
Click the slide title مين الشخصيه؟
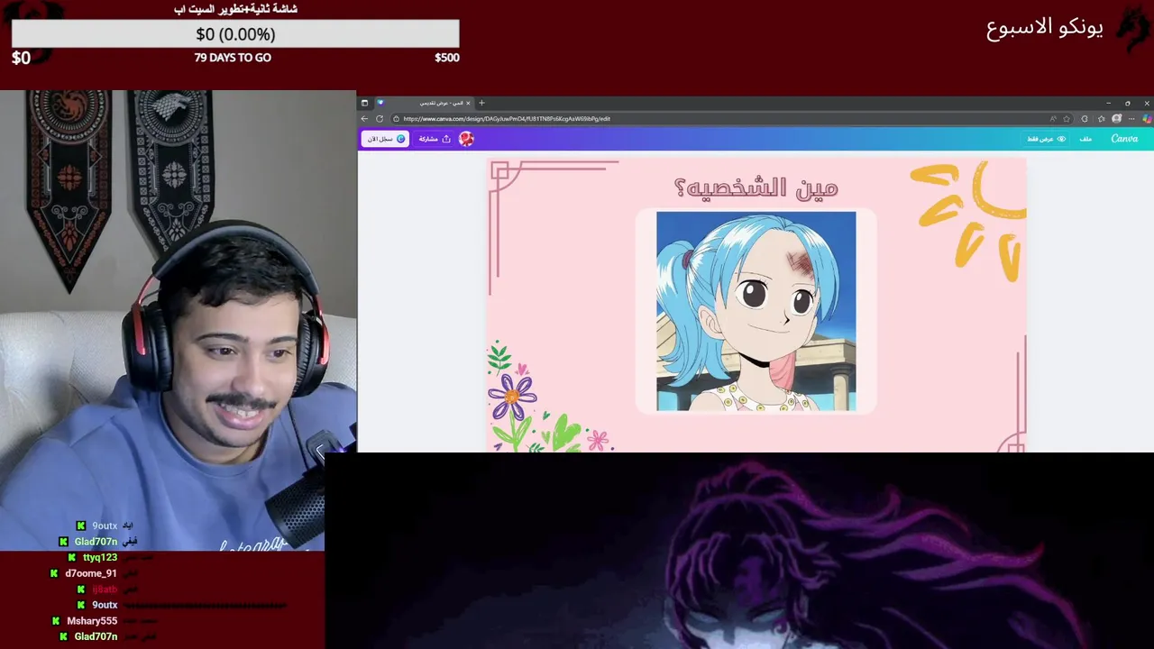tap(756, 187)
